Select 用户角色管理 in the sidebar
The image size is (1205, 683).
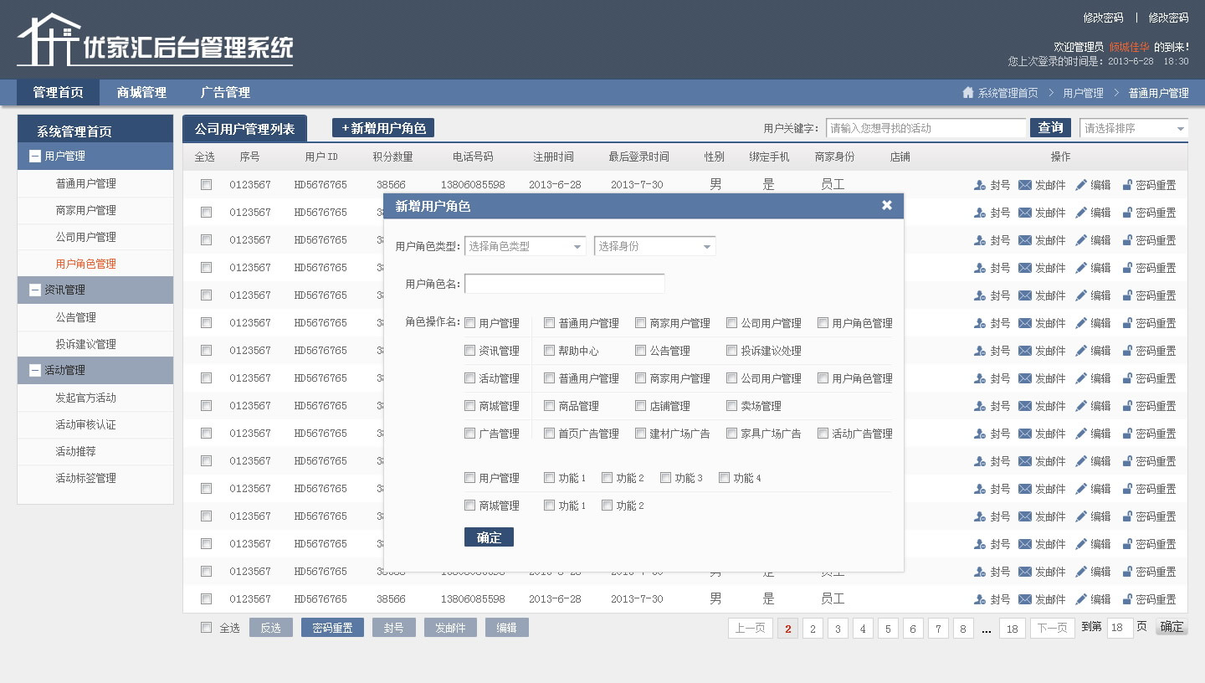pos(85,264)
